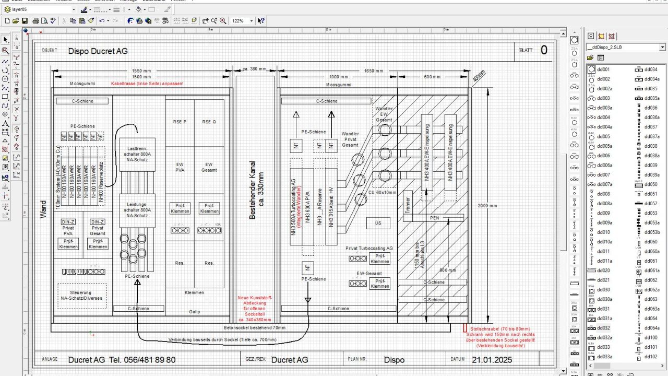Click the zoom magnifier in top toolbar

coord(223,21)
